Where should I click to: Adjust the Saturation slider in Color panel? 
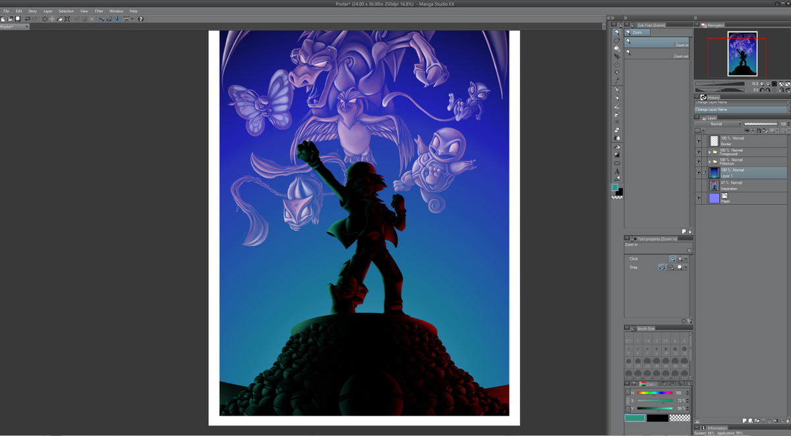pos(655,400)
